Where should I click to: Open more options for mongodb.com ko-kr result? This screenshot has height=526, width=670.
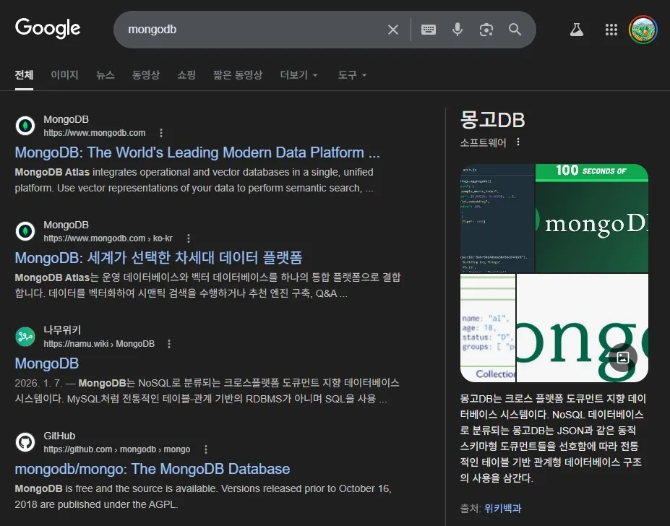click(x=189, y=238)
